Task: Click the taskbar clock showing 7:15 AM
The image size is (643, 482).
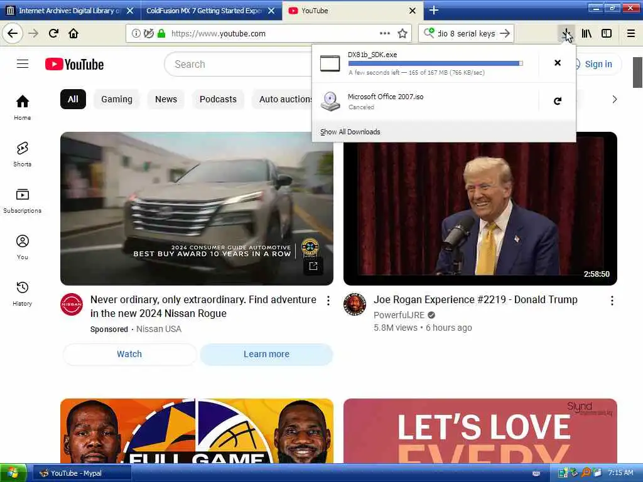Action: click(x=620, y=473)
